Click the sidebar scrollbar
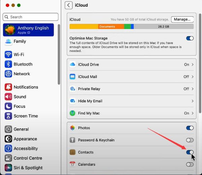The width and height of the screenshot is (202, 175). [x=59, y=54]
